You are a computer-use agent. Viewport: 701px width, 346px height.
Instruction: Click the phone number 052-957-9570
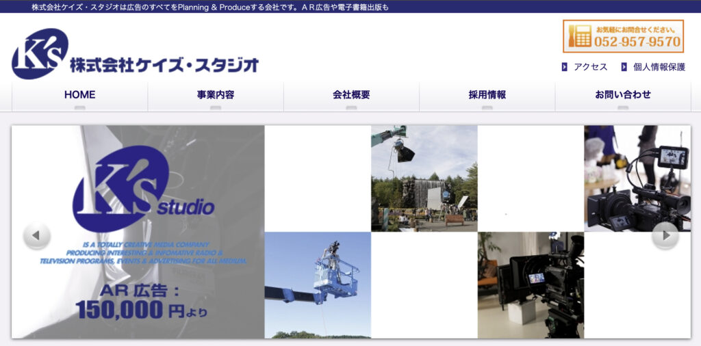[637, 42]
